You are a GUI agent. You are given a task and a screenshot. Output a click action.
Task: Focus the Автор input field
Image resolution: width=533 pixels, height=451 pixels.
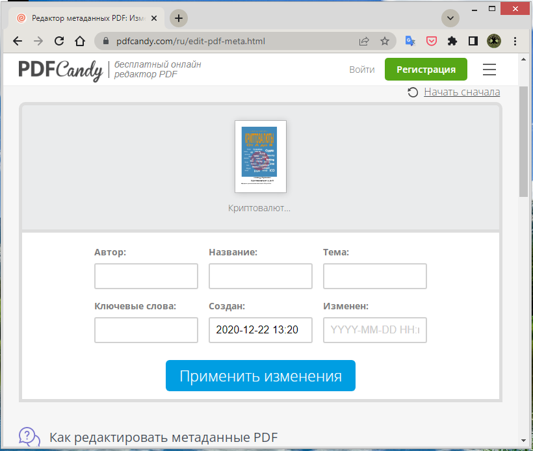(146, 276)
